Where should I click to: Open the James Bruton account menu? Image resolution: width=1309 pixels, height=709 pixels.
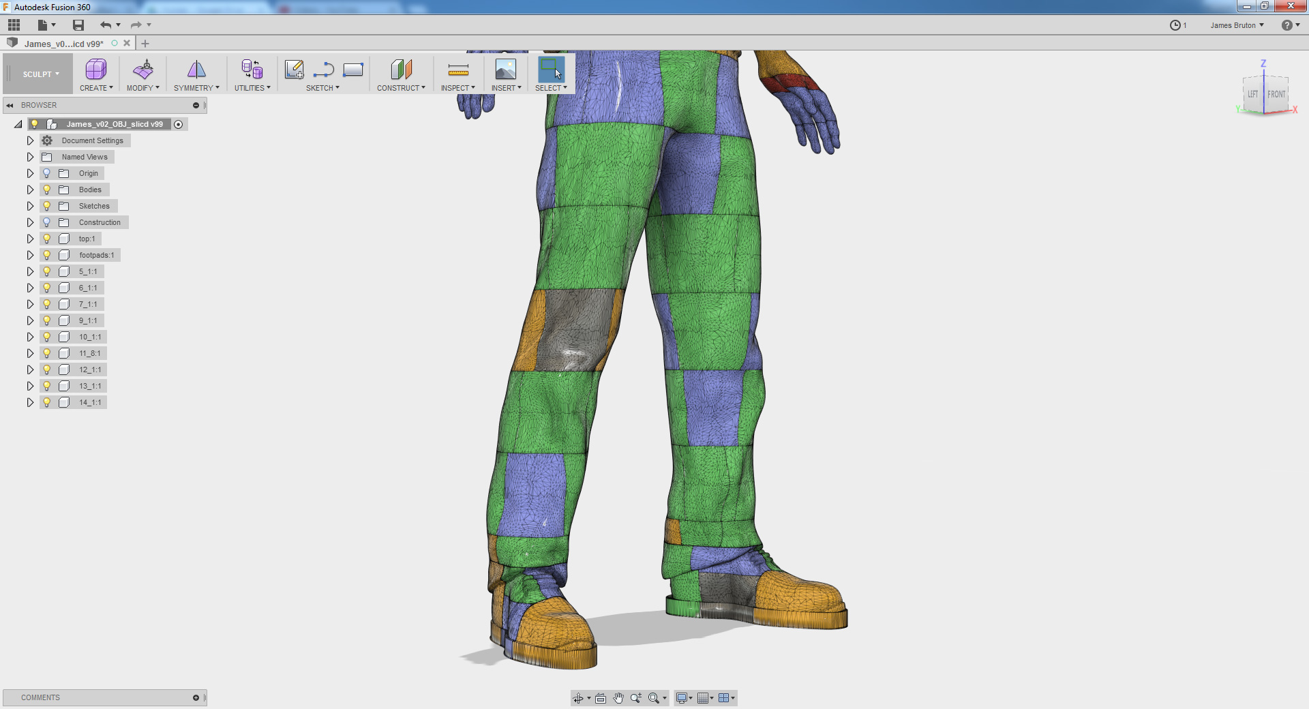1237,25
